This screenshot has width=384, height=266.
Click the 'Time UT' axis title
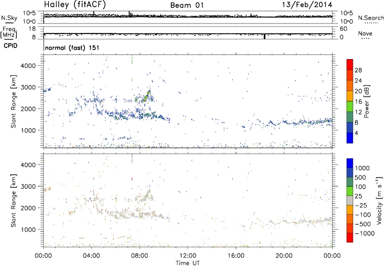[188, 263]
